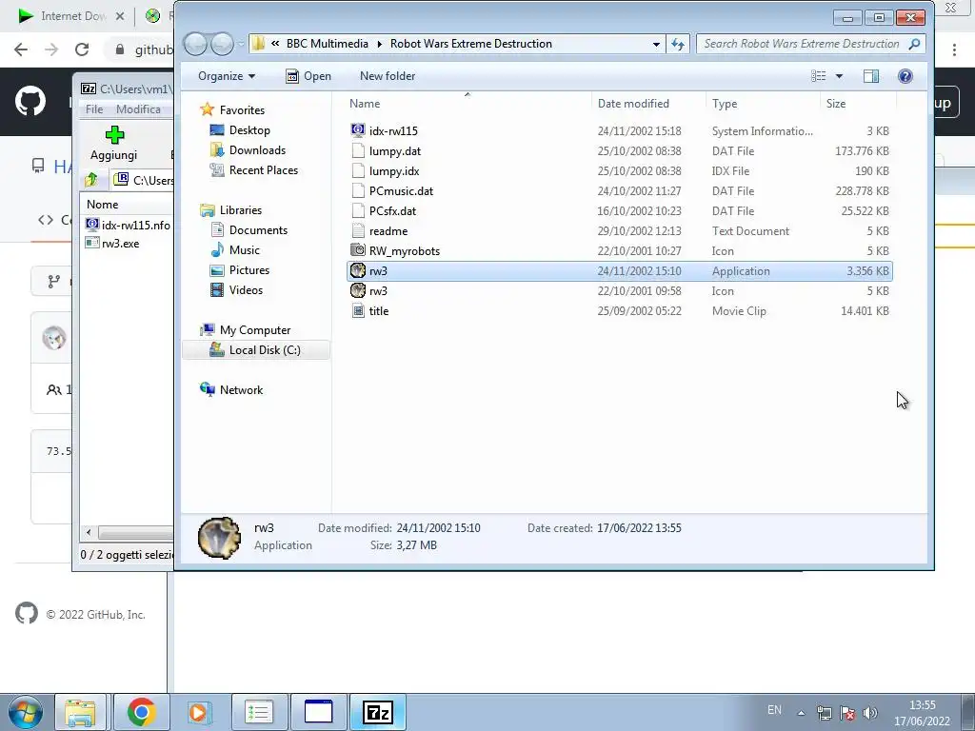Click the volume speaker tray icon
This screenshot has width=975, height=731.
point(870,713)
